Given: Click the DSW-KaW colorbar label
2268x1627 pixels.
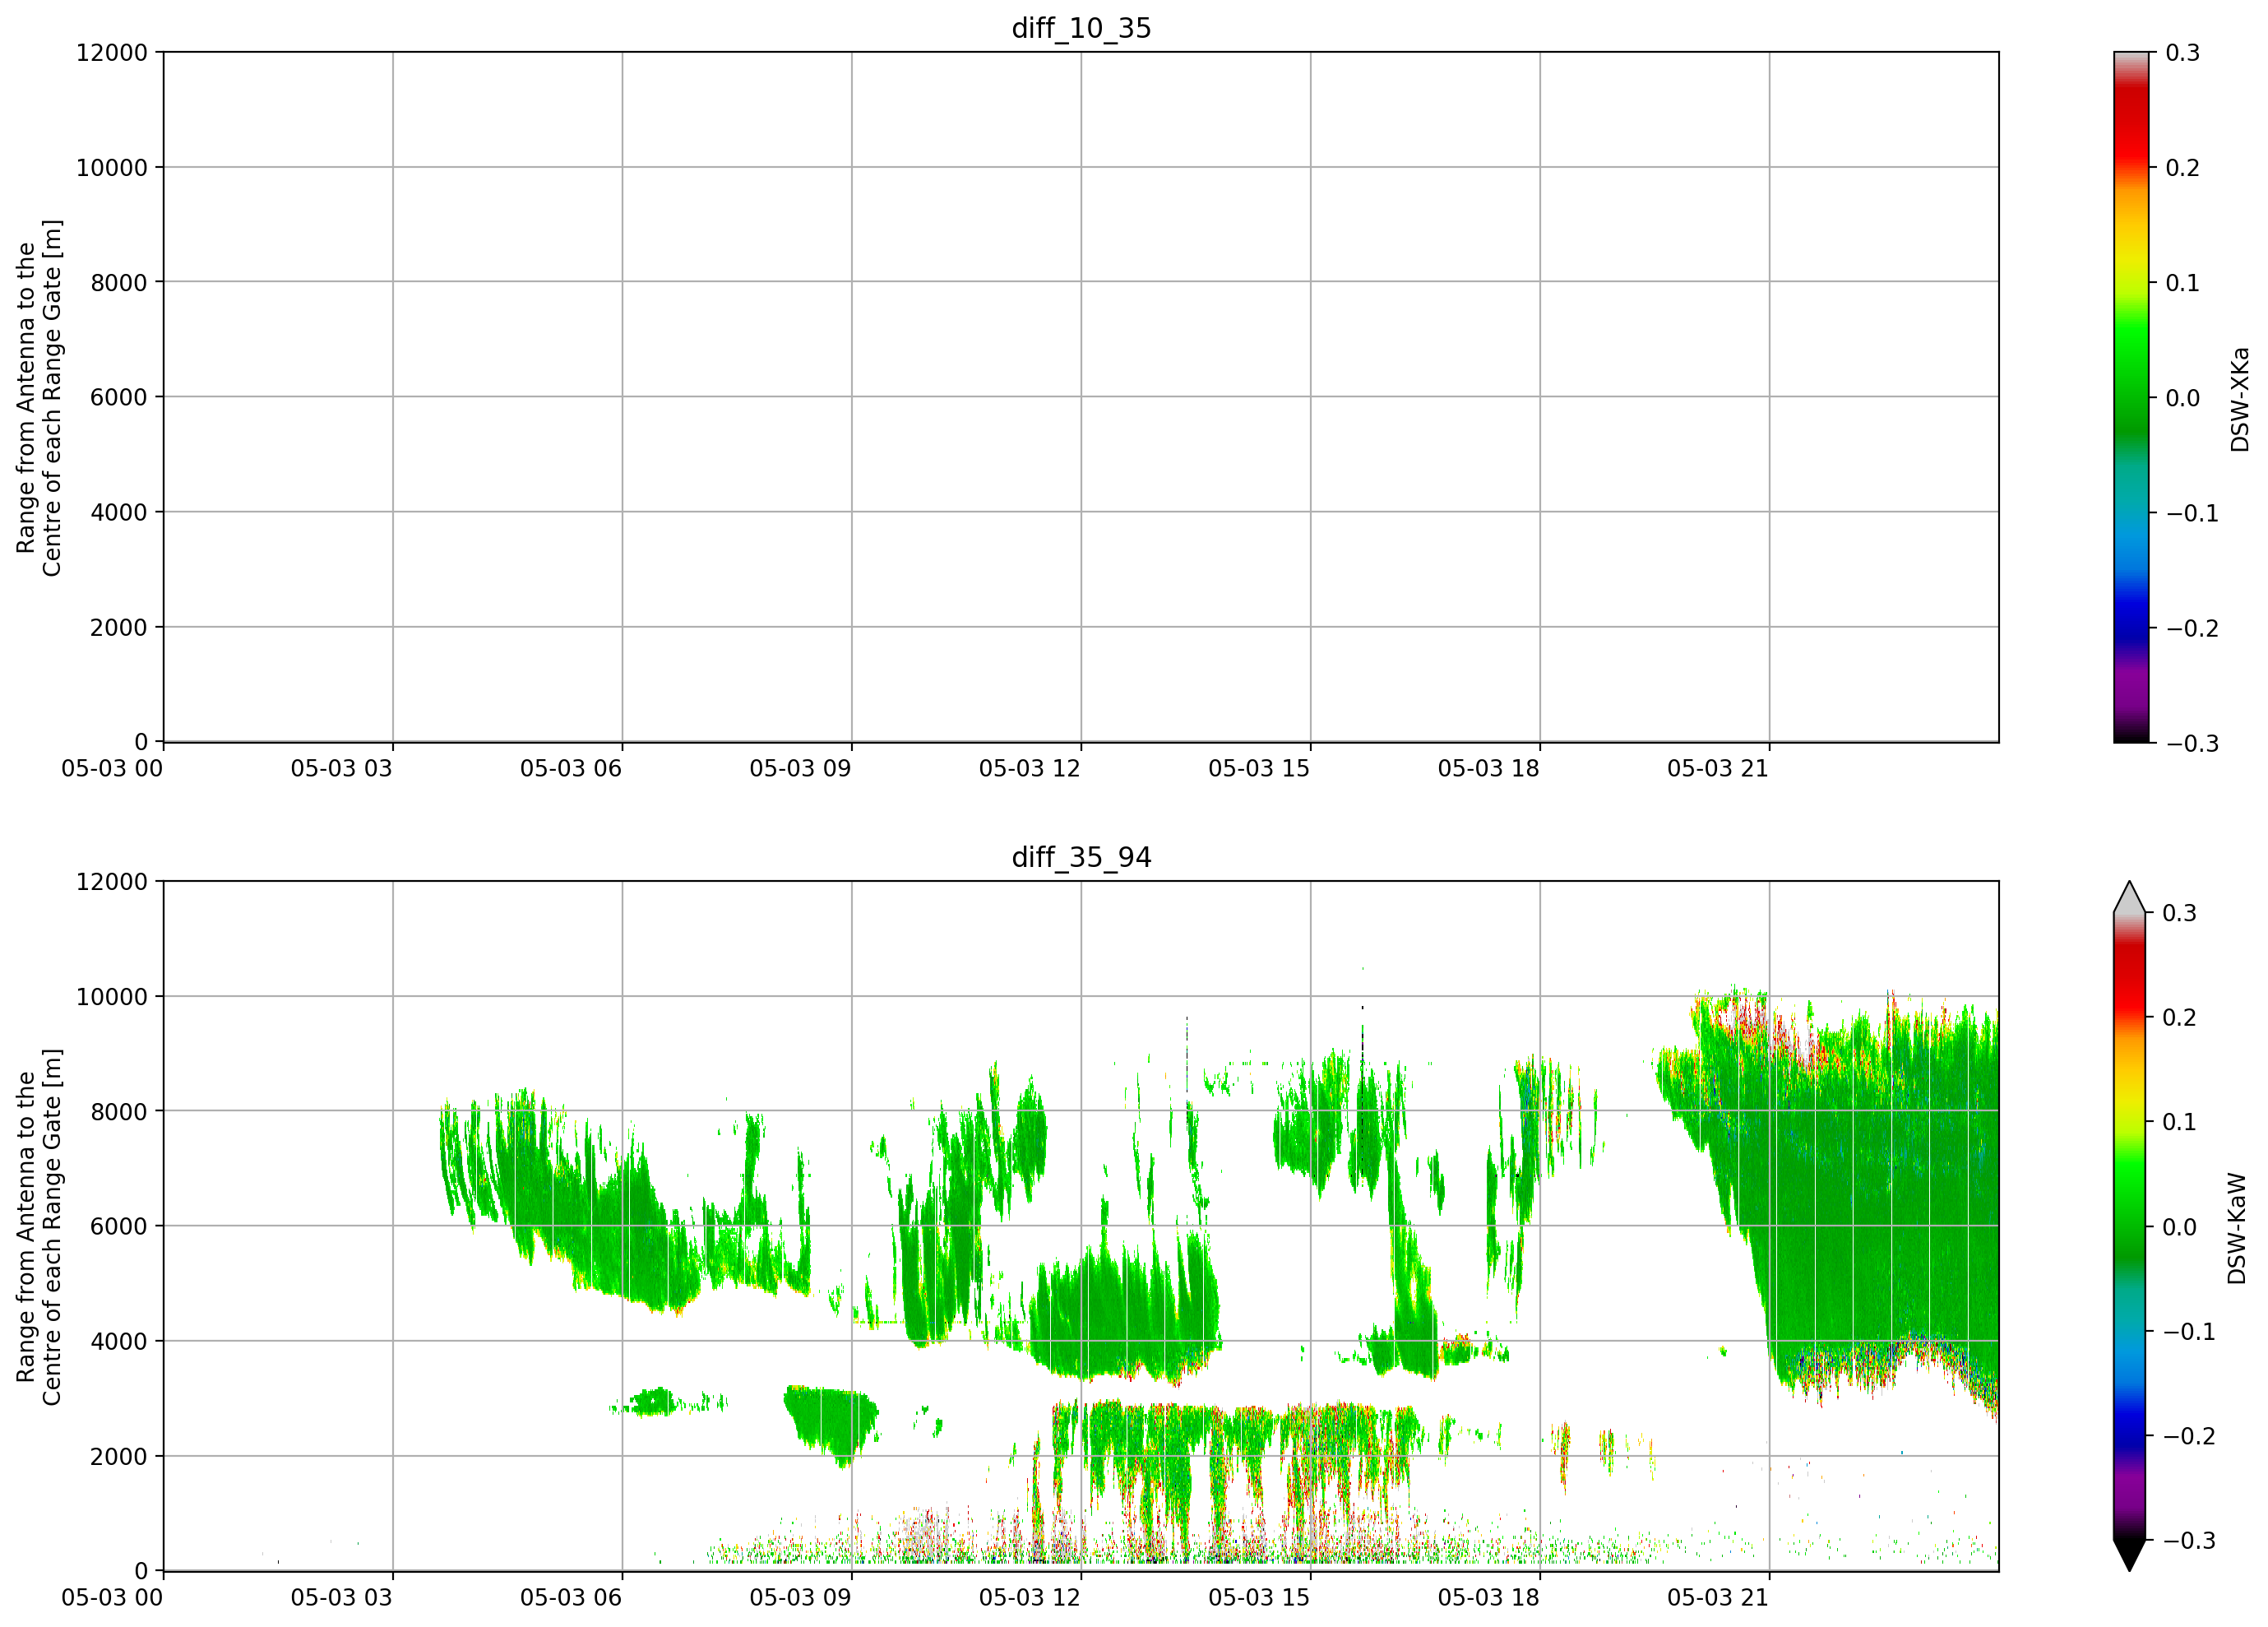Looking at the screenshot, I should tap(2238, 1228).
